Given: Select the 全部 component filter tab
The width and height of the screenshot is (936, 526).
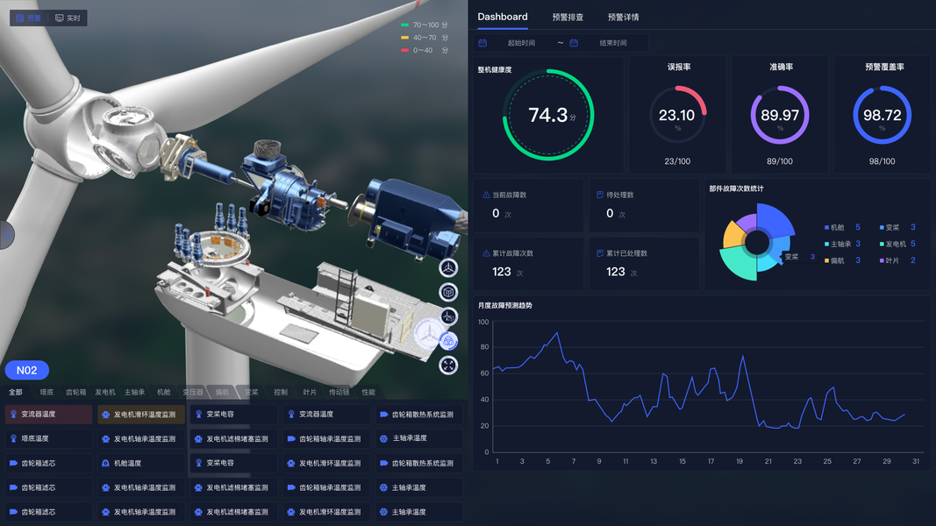Looking at the screenshot, I should pyautogui.click(x=16, y=392).
